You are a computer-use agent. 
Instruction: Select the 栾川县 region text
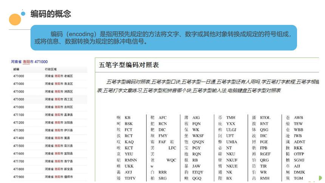(x=59, y=146)
